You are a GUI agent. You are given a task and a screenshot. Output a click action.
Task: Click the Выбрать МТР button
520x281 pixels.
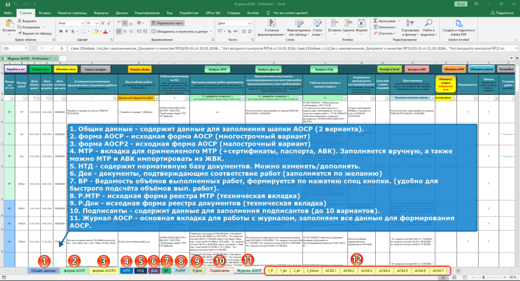point(217,69)
